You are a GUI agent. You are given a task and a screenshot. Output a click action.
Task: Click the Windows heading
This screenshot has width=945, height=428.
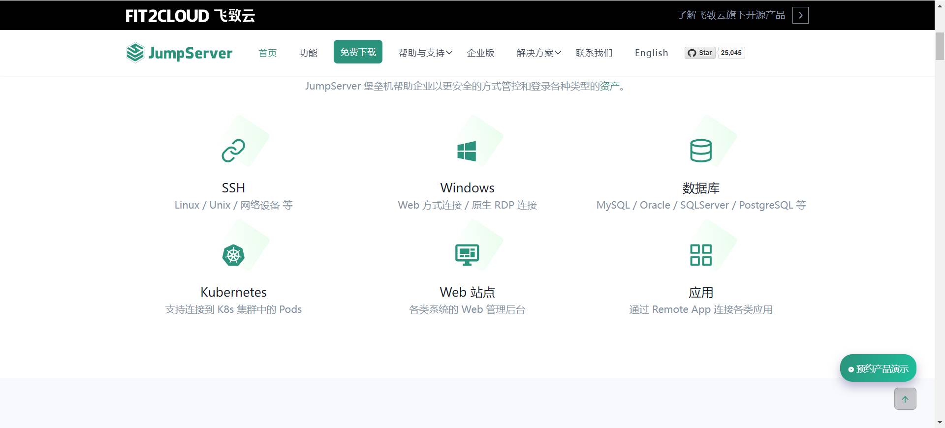[x=467, y=188]
